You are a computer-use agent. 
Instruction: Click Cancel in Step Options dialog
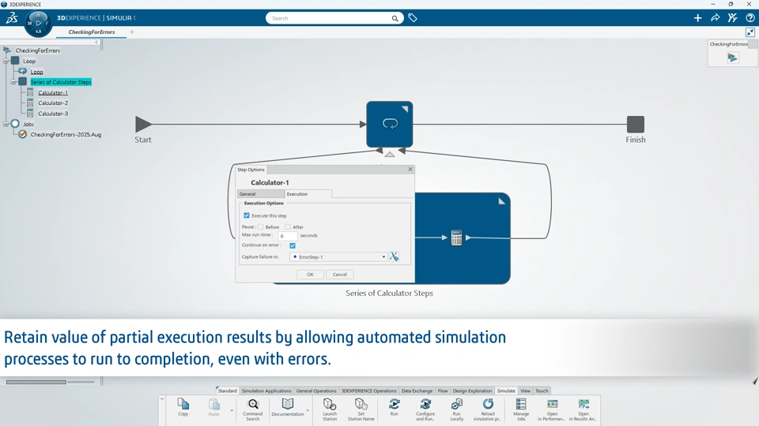pyautogui.click(x=340, y=275)
